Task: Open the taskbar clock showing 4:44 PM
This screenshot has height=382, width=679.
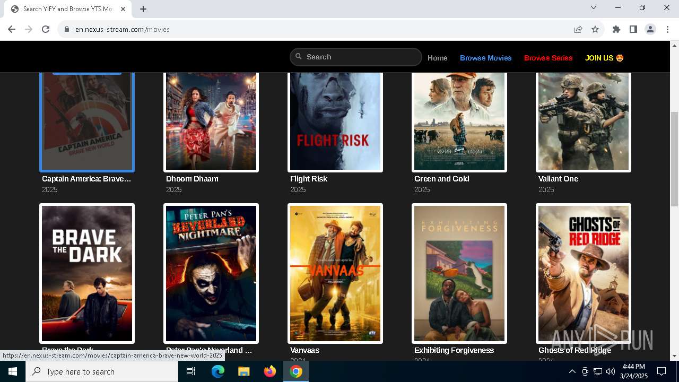Action: coord(634,371)
